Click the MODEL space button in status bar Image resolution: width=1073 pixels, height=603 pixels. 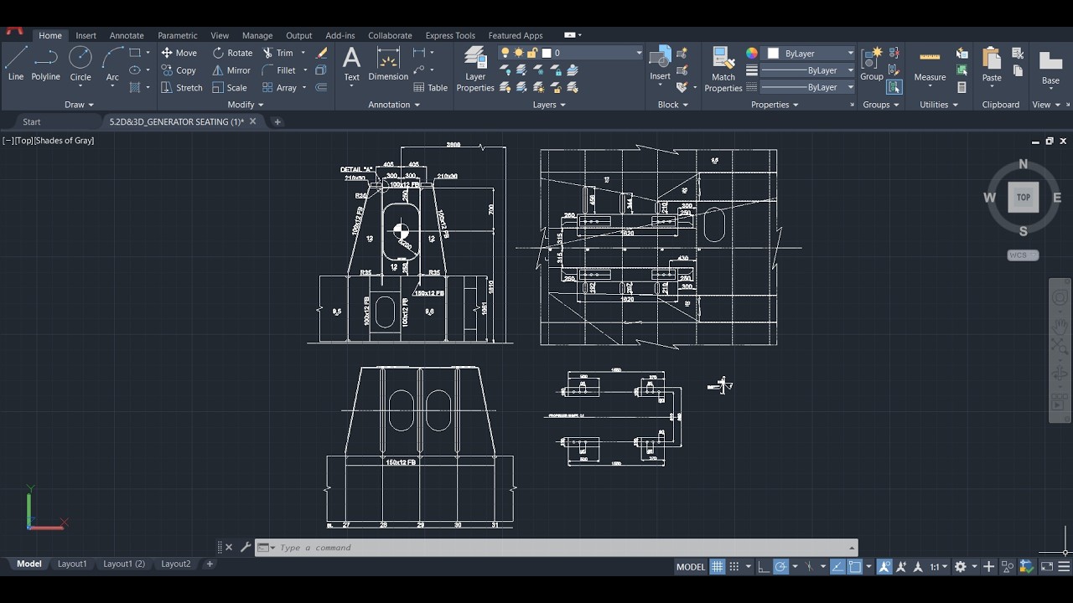[691, 567]
